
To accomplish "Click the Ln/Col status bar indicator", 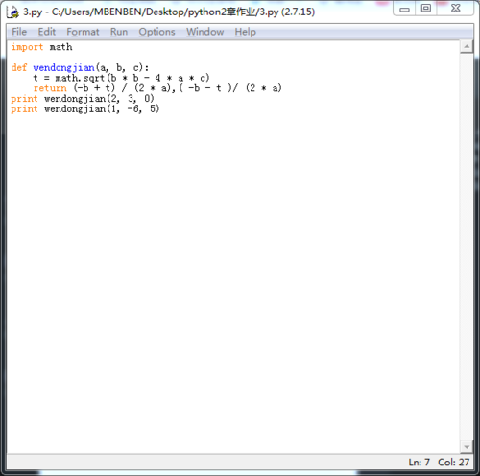I will click(439, 463).
